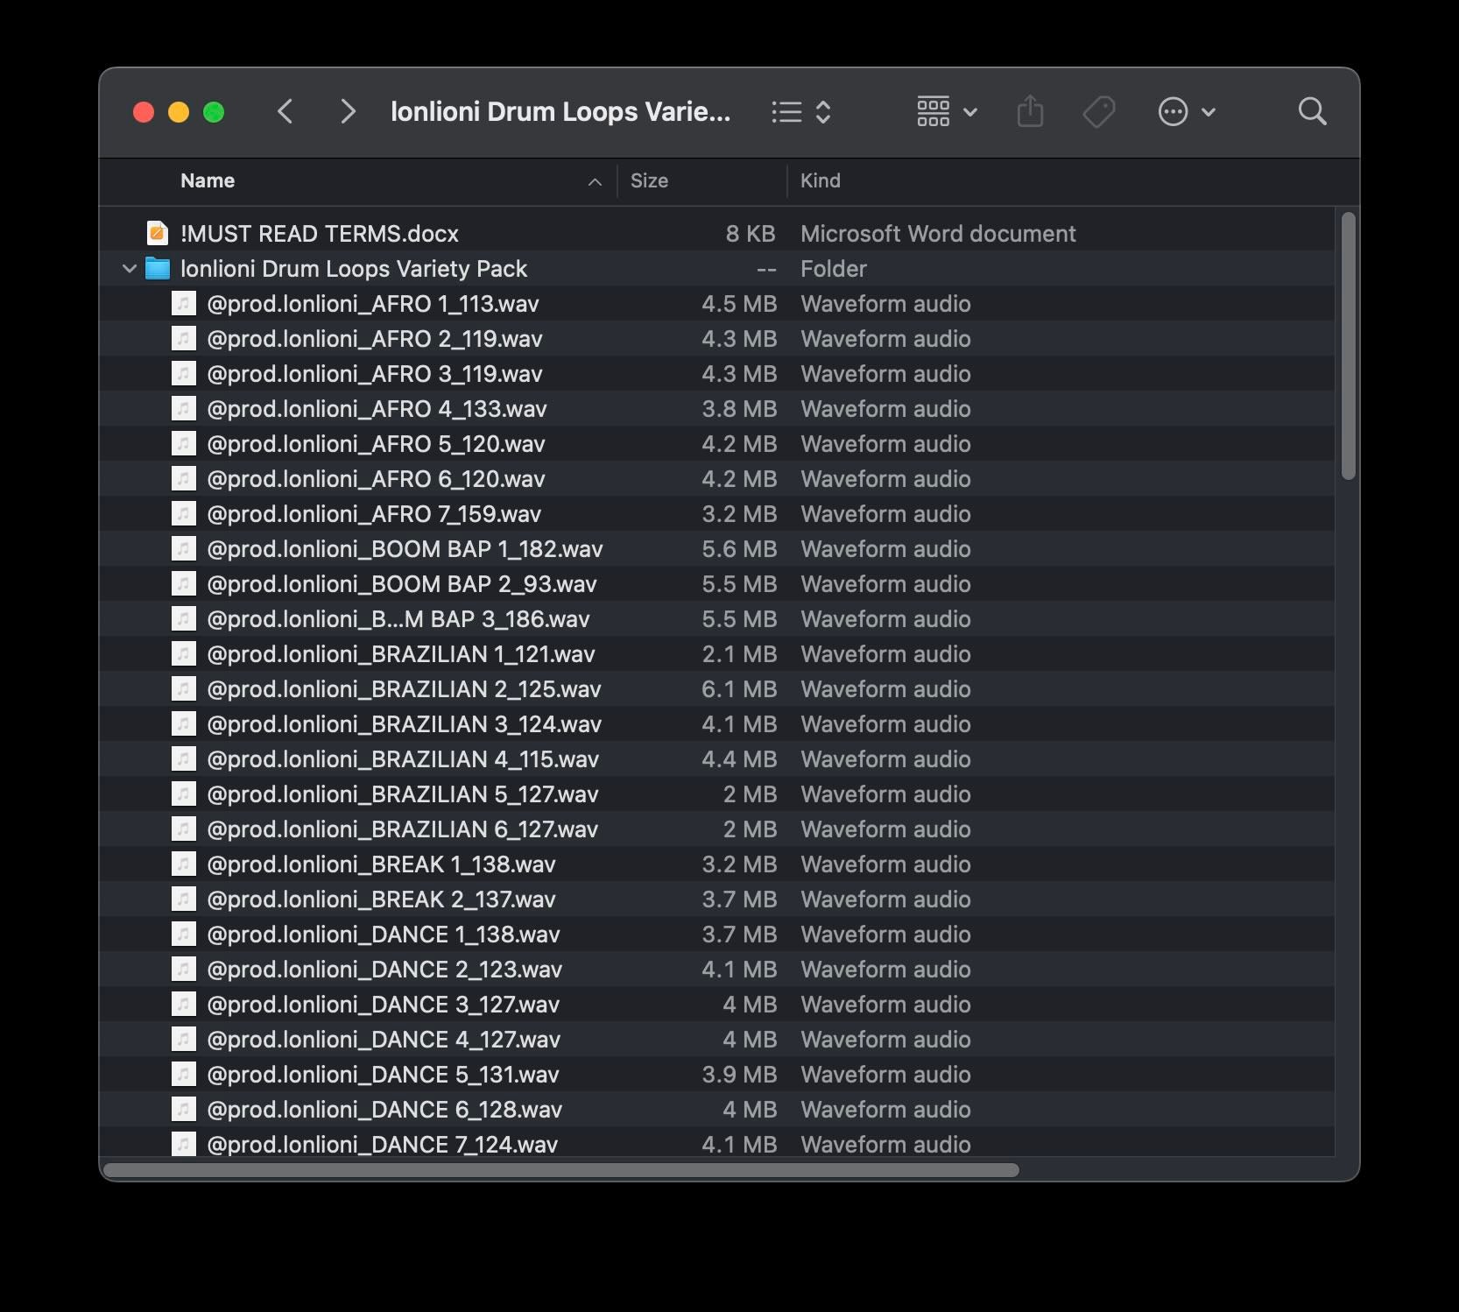Click the Share toolbar icon
Image resolution: width=1459 pixels, height=1312 pixels.
(x=1030, y=112)
